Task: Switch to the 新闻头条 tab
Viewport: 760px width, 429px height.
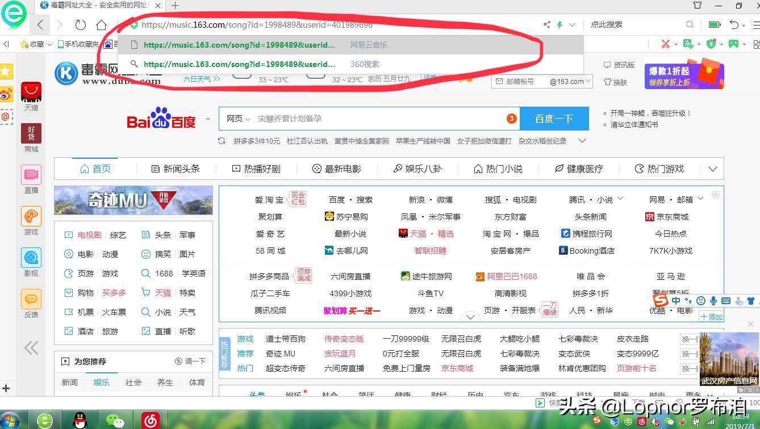Action: pos(176,169)
